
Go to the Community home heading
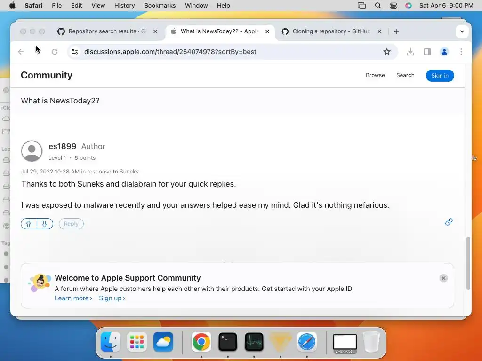(x=47, y=75)
